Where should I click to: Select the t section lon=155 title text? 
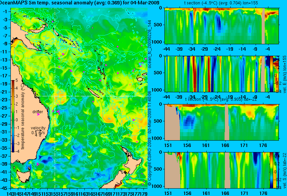click(x=221, y=3)
